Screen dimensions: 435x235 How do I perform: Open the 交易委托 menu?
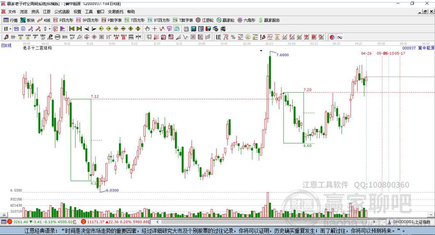[x=116, y=11]
